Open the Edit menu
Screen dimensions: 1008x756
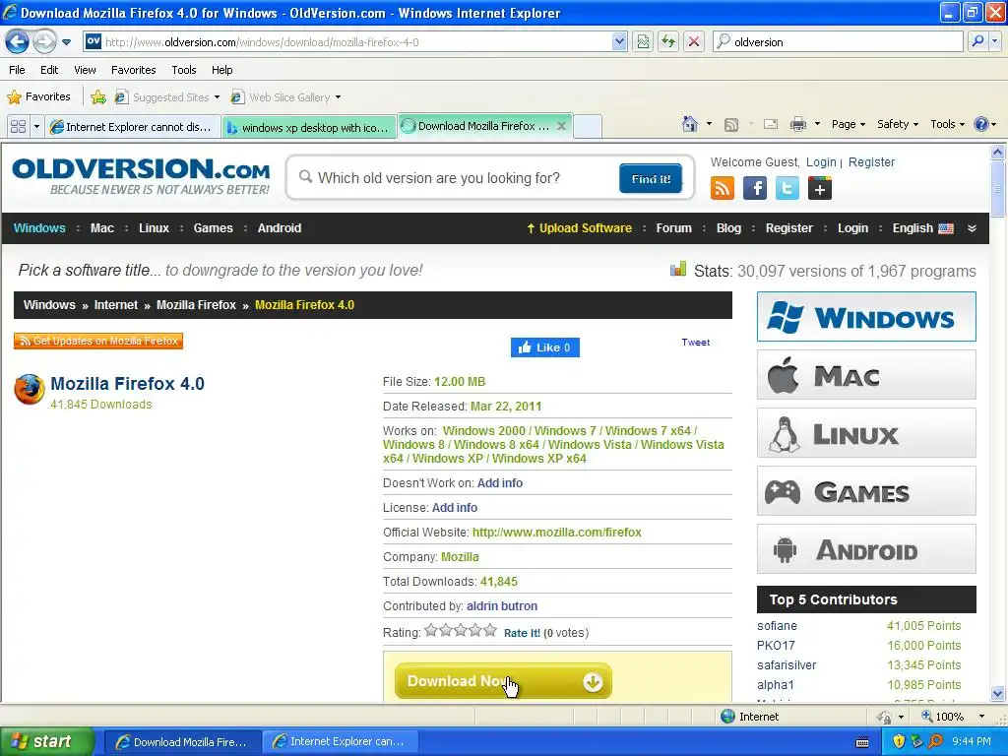tap(49, 70)
